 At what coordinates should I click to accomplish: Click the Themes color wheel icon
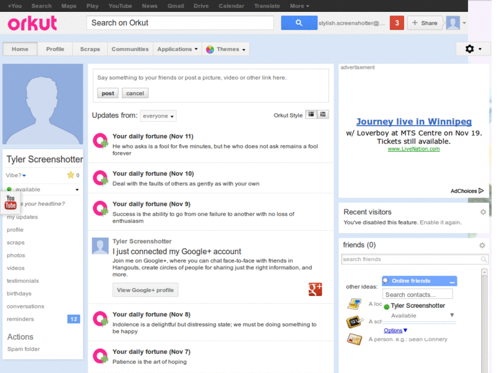[210, 50]
